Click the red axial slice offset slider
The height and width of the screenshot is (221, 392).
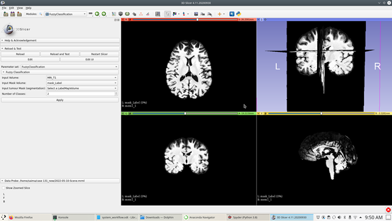tap(185, 20)
